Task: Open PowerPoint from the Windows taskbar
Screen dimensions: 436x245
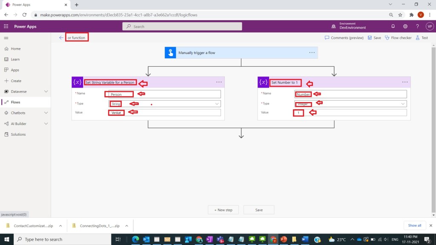Action: click(284, 239)
